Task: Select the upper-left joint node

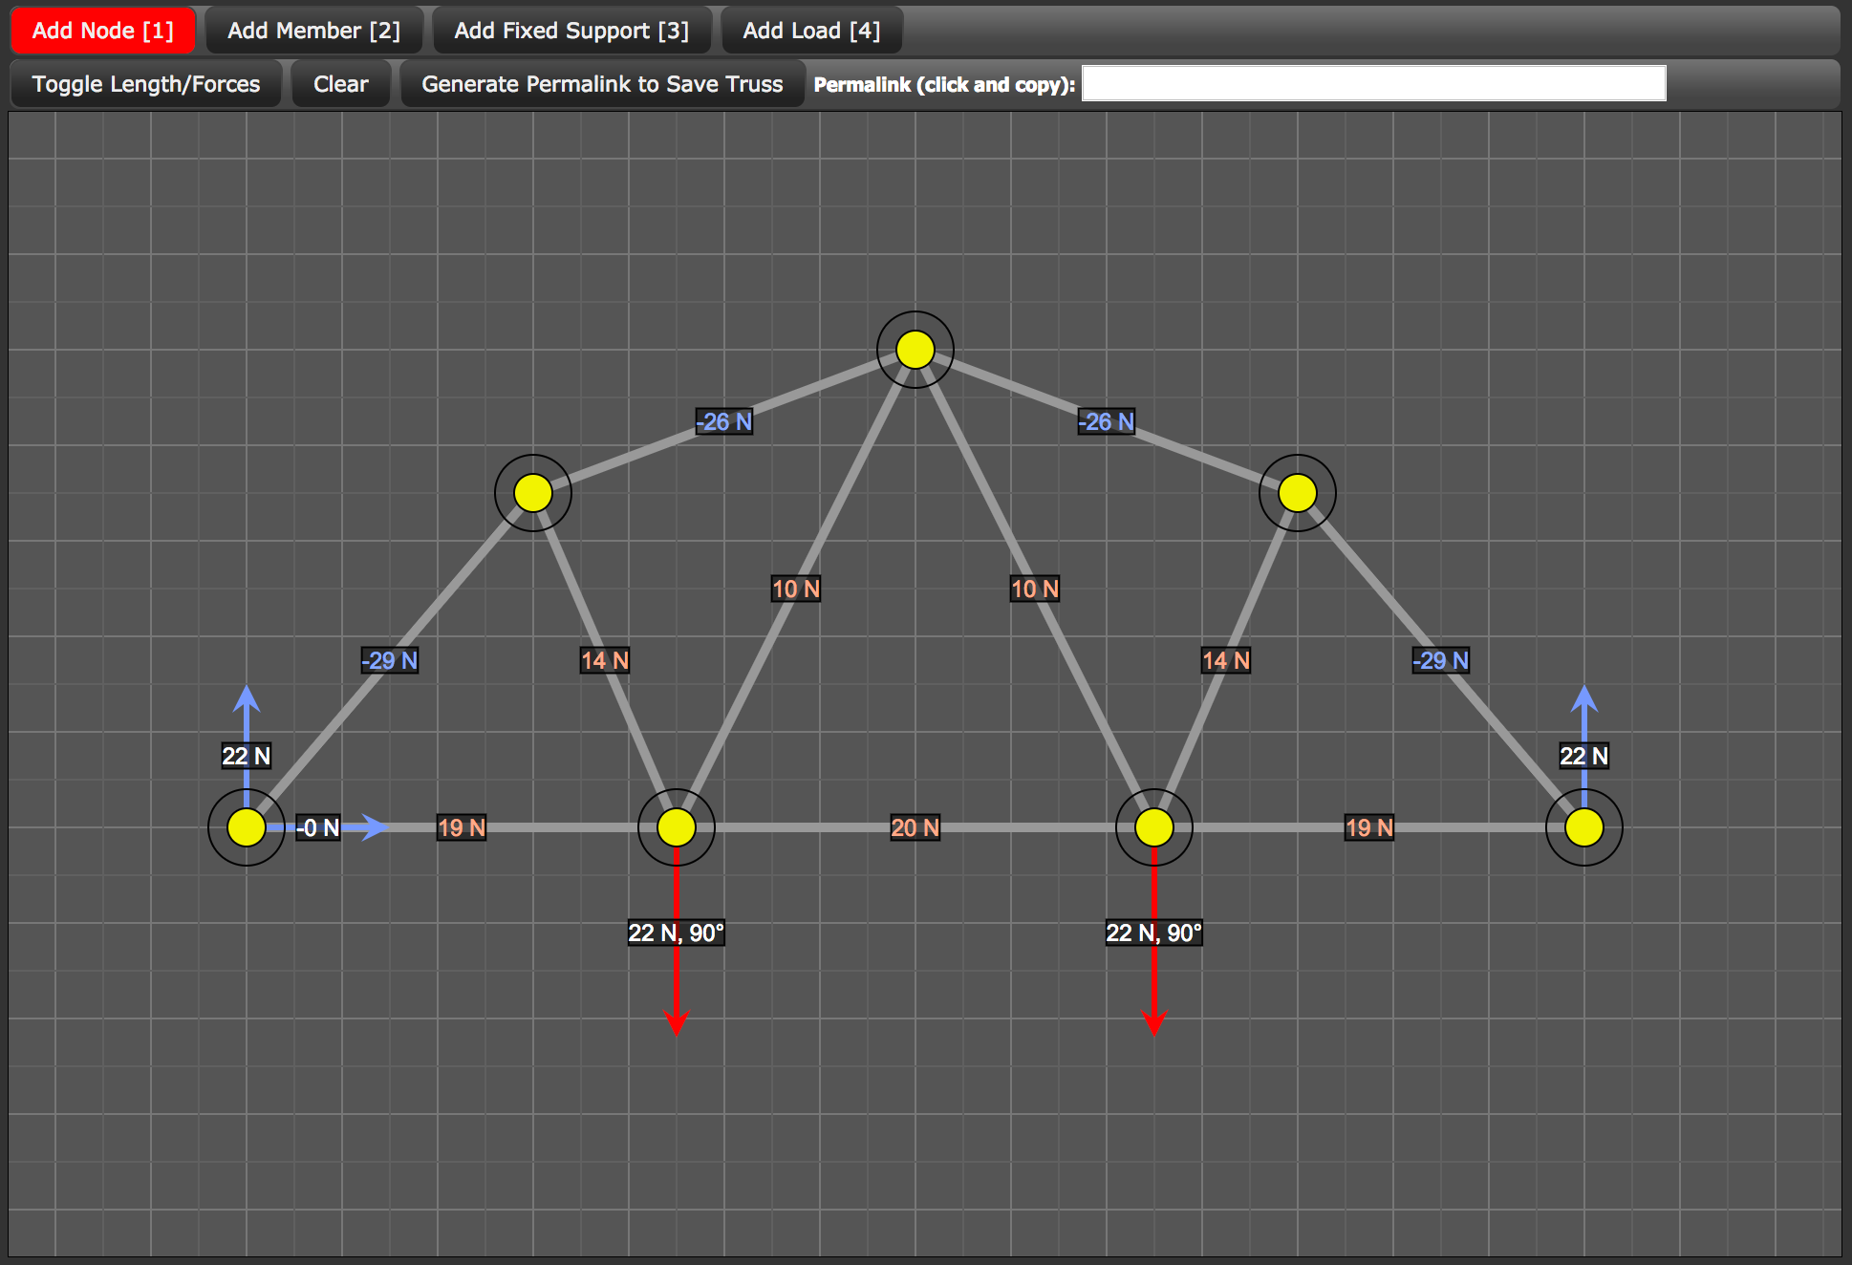Action: 532,492
